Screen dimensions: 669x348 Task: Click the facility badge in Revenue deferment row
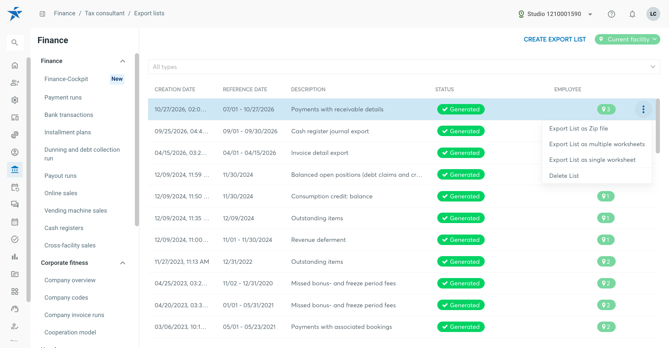point(606,240)
